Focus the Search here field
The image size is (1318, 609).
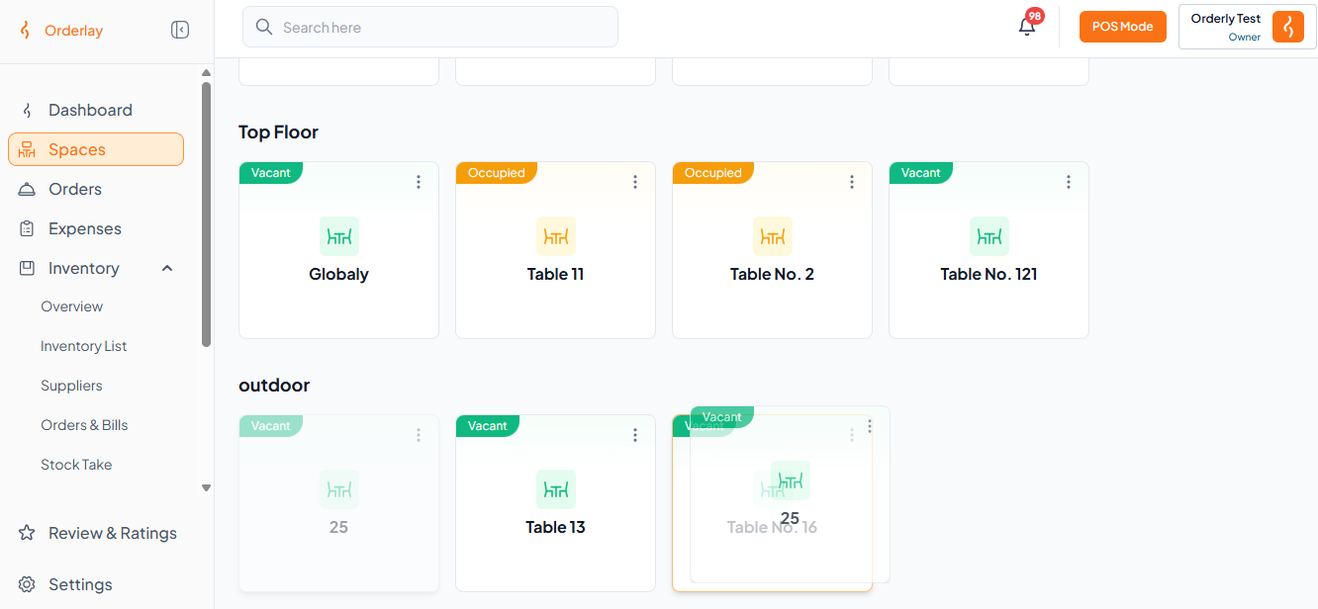[x=430, y=27]
